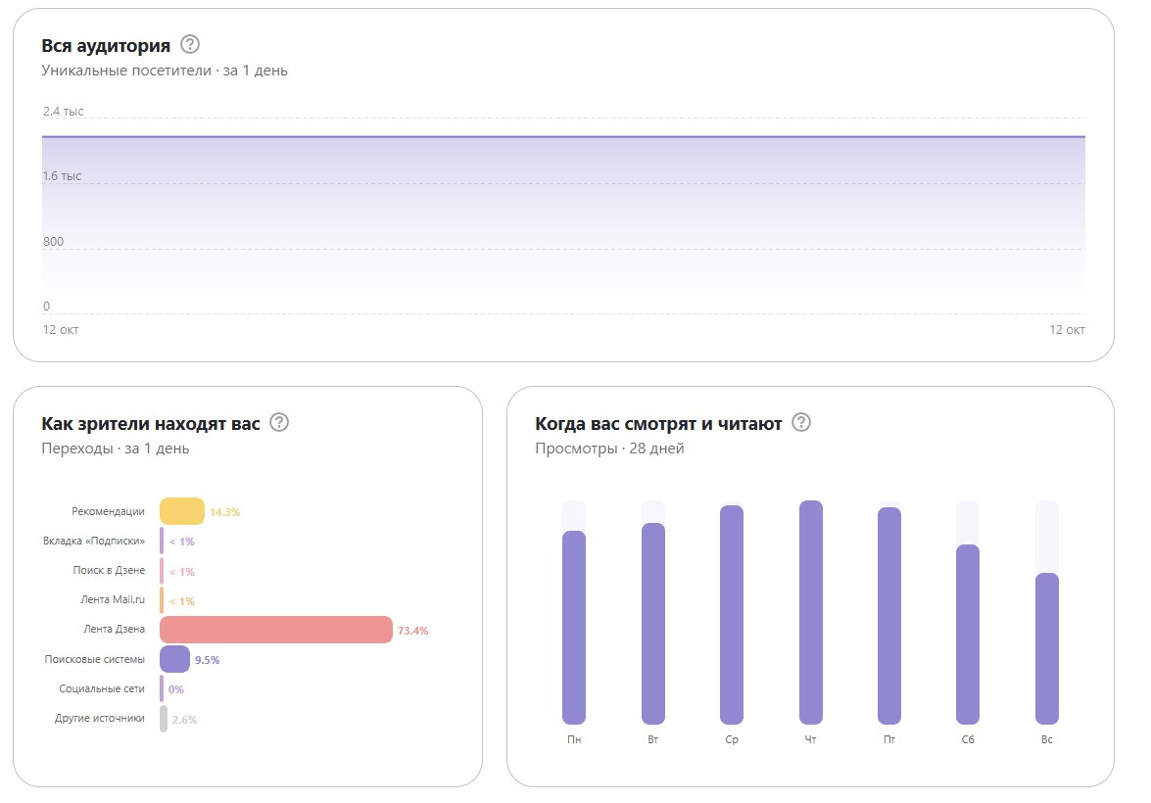
Task: Open help icon beside Как зрители находят вас
Action: [279, 423]
